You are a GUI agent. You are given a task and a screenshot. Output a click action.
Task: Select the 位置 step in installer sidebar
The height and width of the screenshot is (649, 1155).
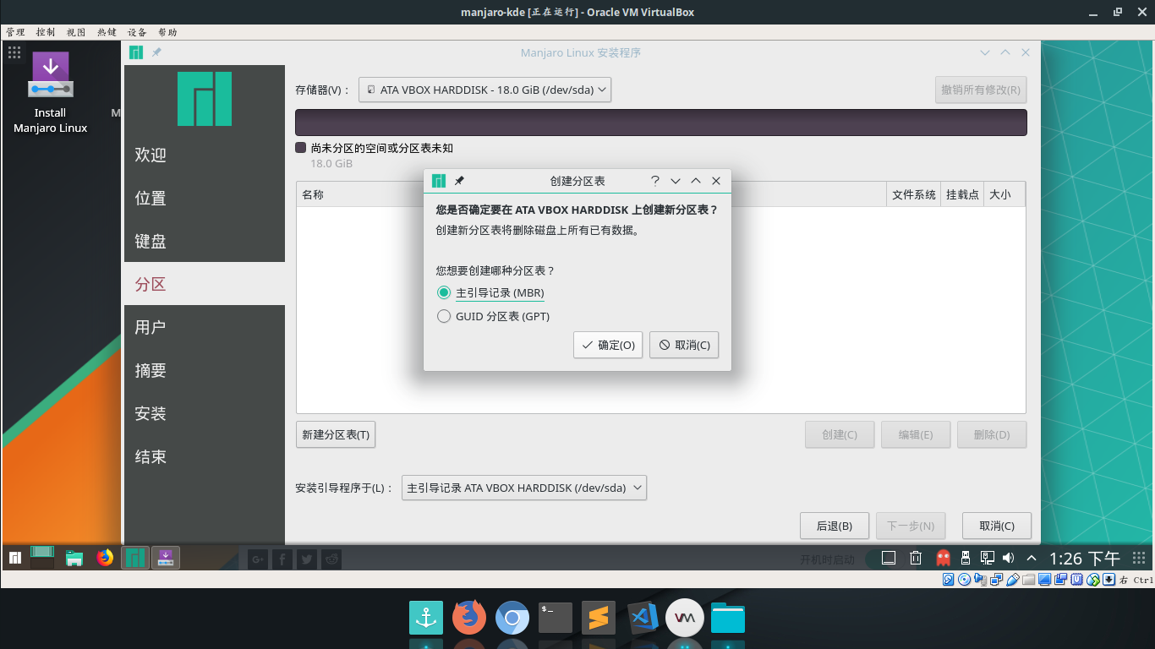coord(205,198)
